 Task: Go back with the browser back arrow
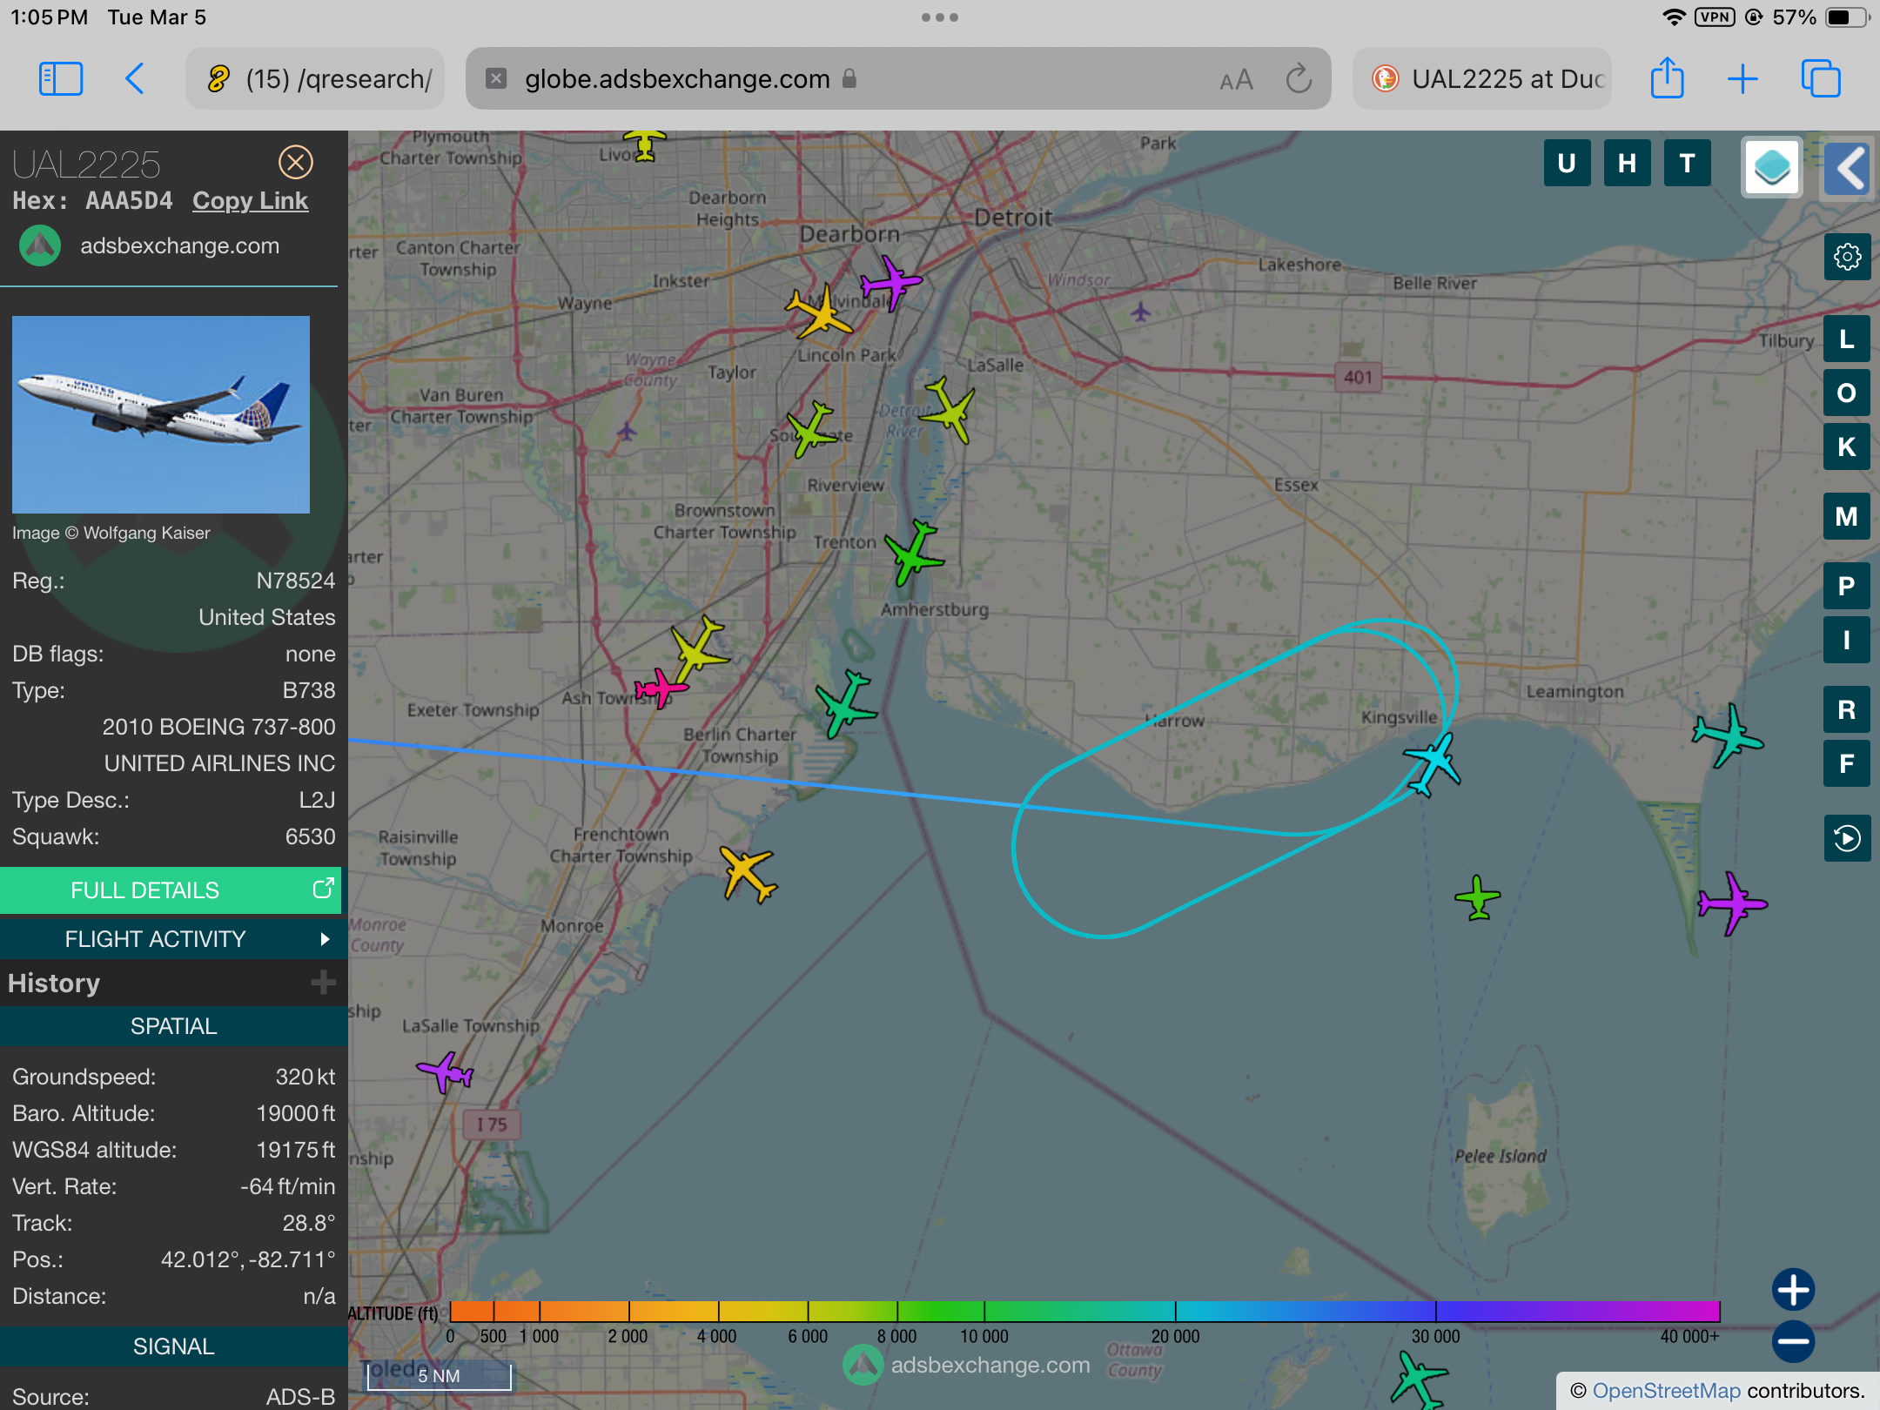tap(135, 79)
